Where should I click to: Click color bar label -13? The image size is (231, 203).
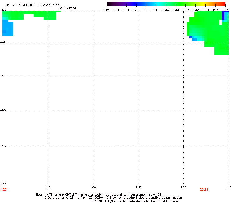pos(116,10)
